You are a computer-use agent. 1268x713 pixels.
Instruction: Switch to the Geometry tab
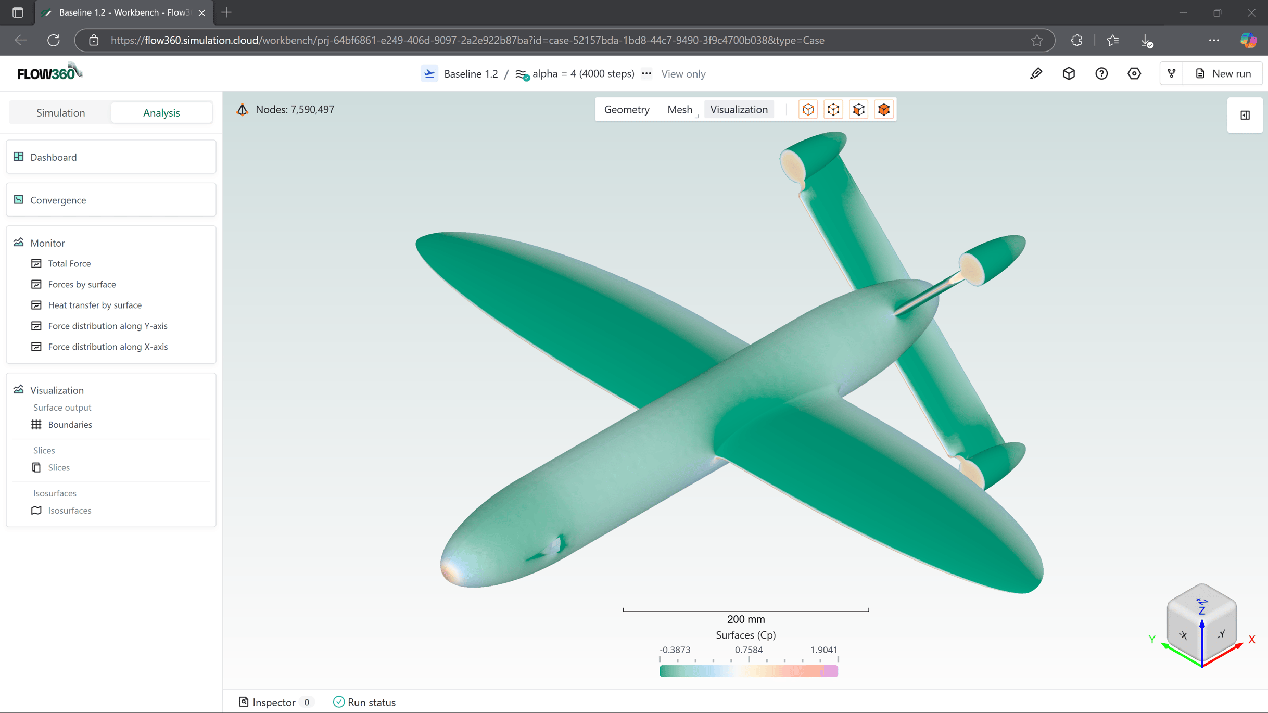627,109
